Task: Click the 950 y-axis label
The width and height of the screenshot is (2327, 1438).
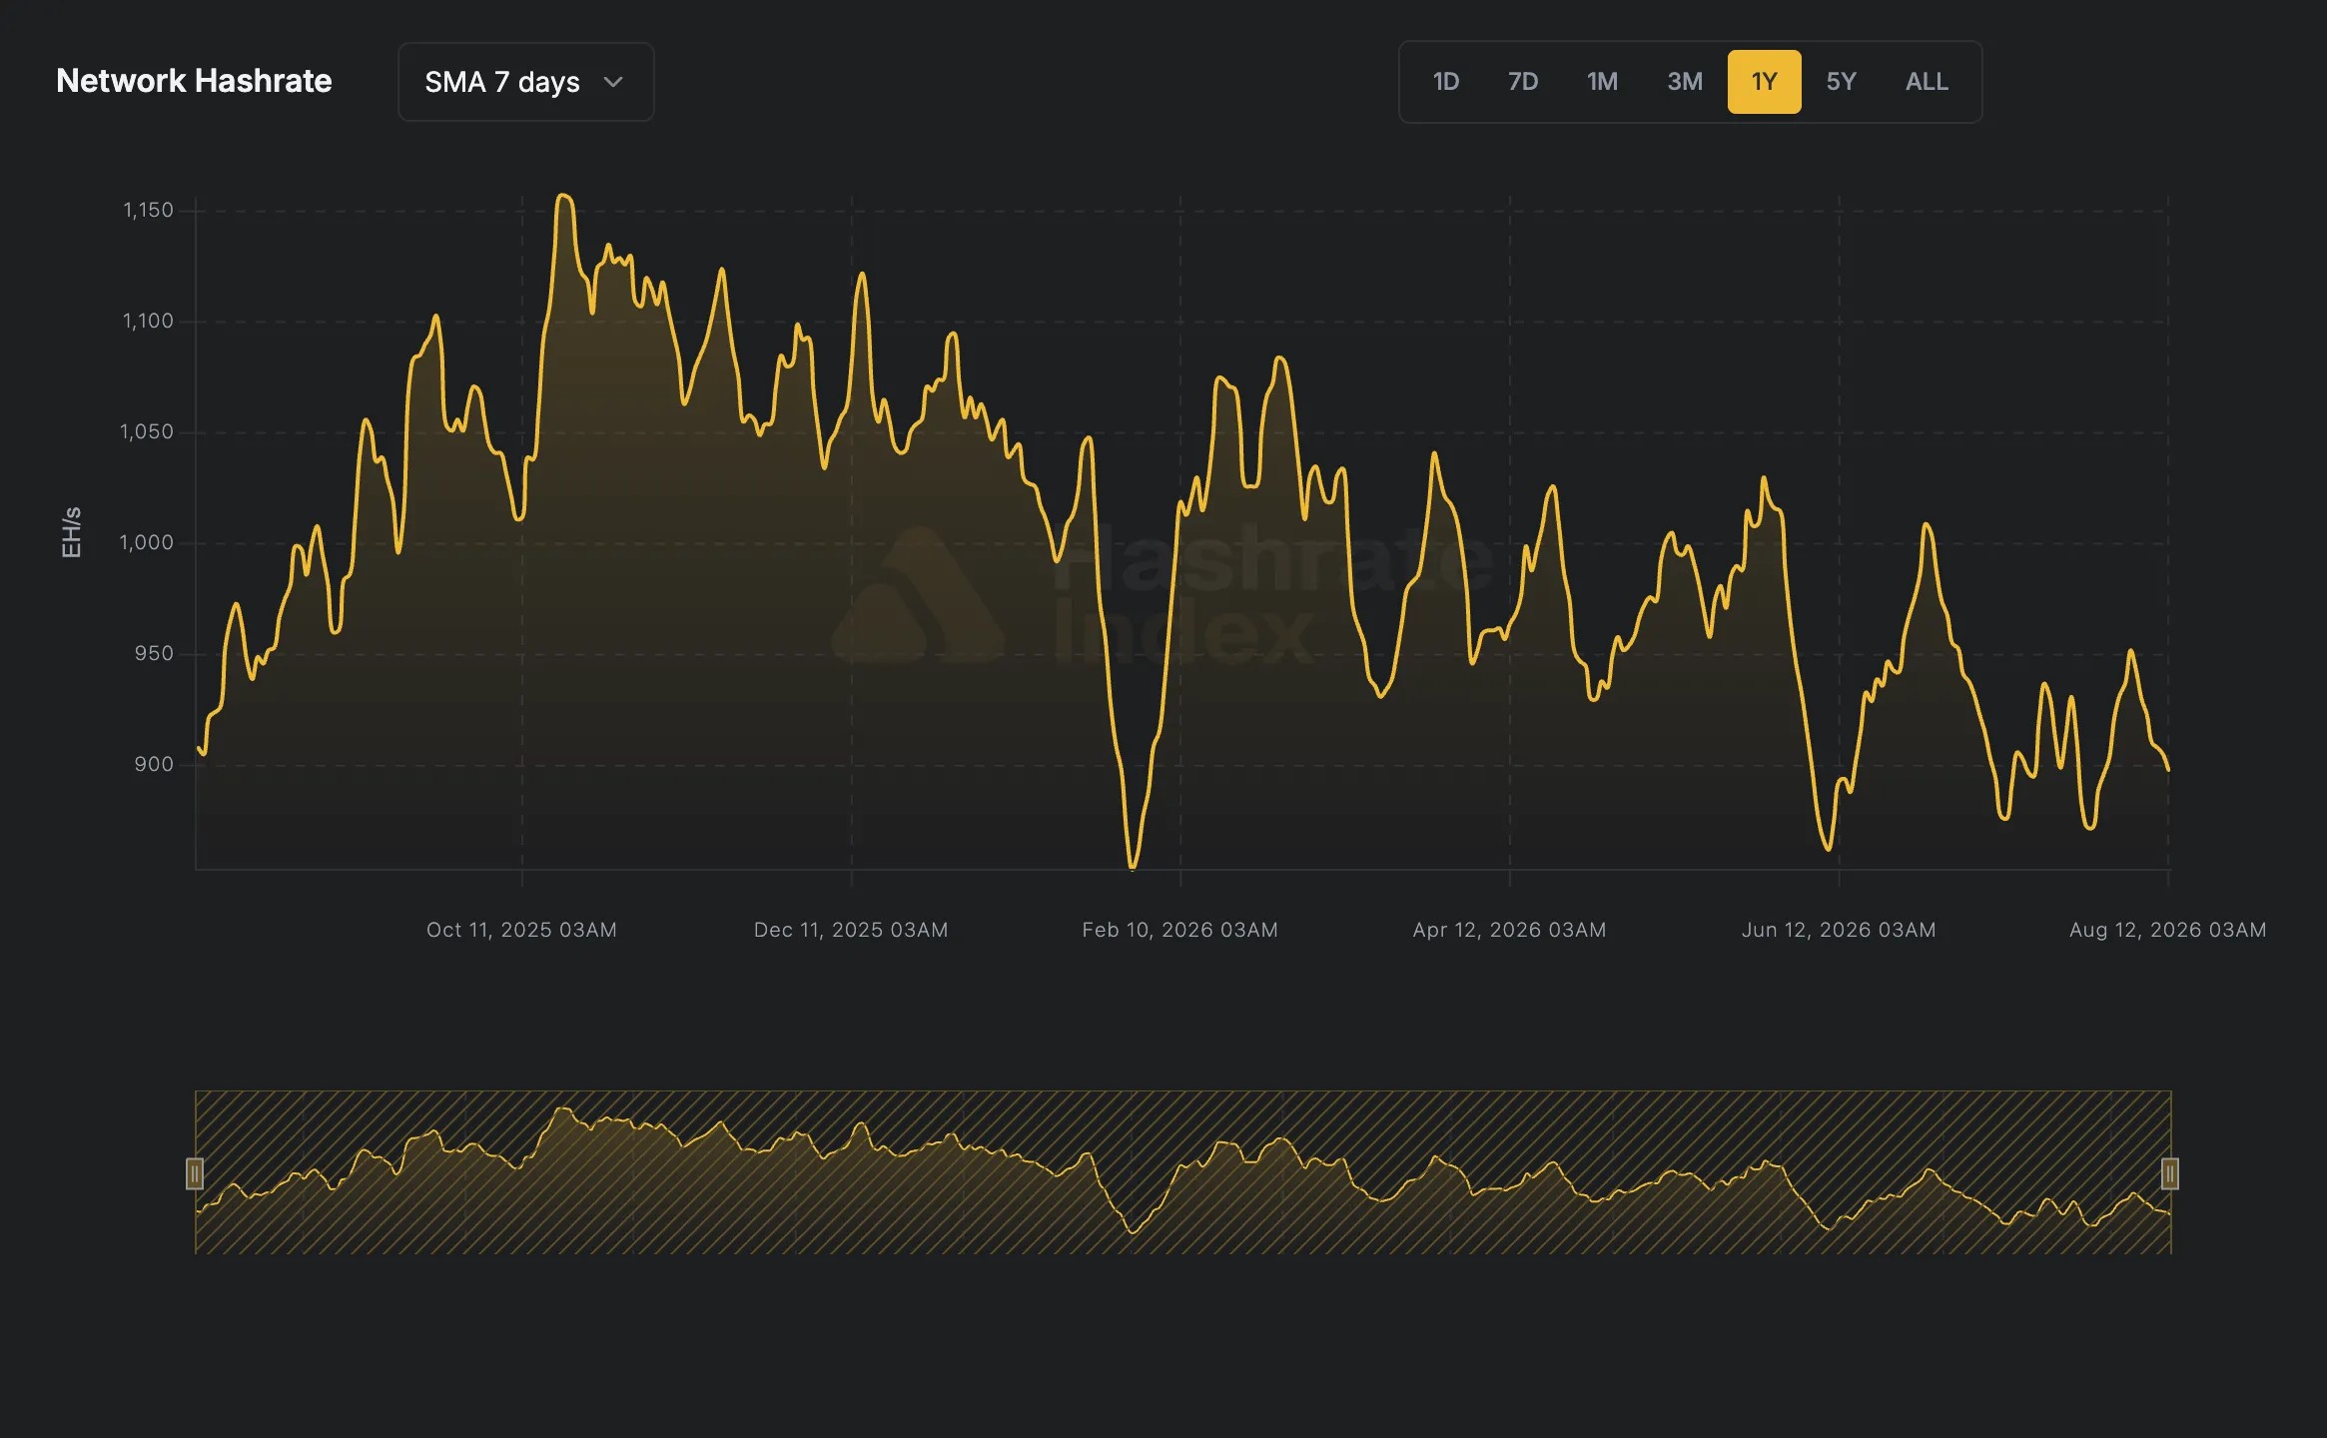Action: [x=154, y=653]
